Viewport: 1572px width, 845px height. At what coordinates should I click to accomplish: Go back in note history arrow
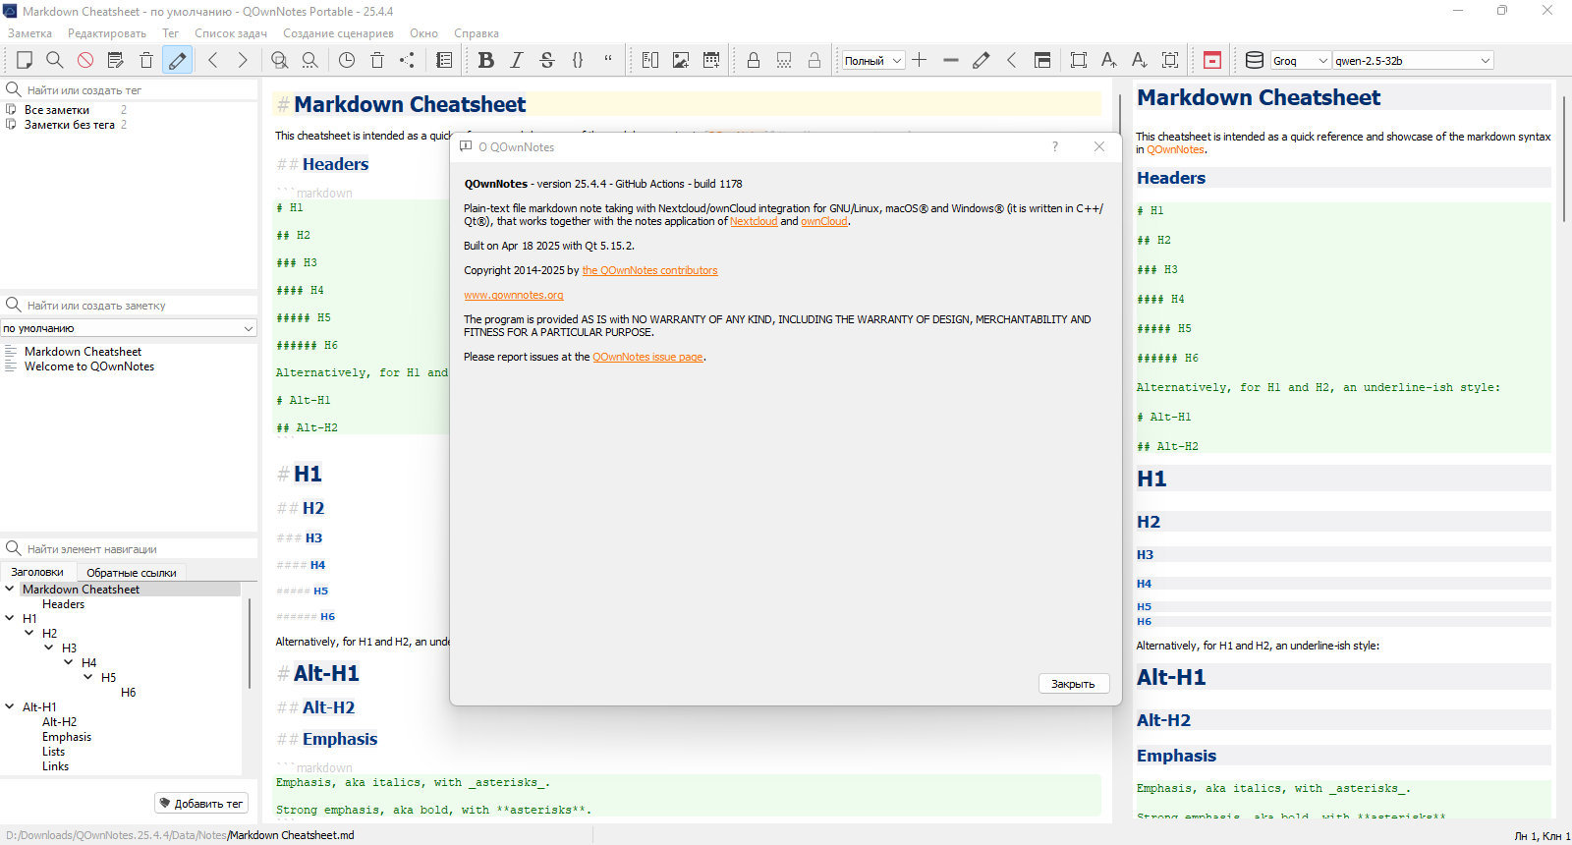coord(213,60)
